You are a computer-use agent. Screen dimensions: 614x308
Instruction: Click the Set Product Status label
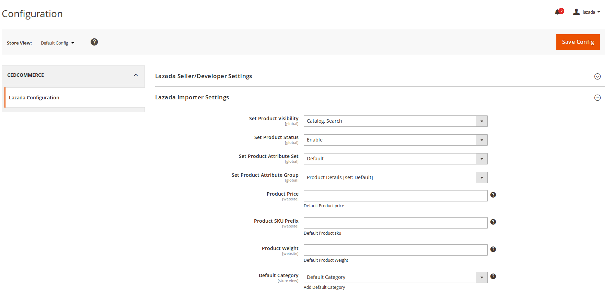[276, 137]
